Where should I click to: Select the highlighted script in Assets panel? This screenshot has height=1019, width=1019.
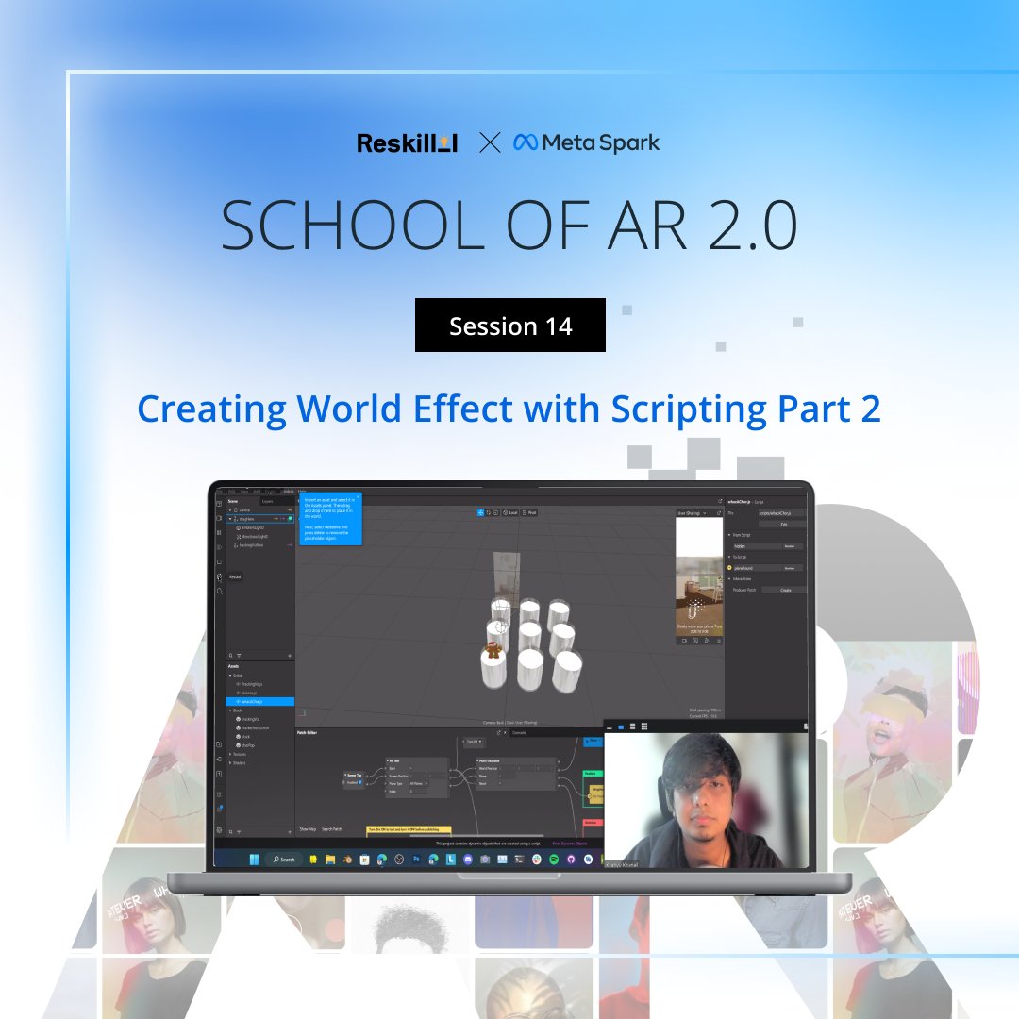pos(260,702)
